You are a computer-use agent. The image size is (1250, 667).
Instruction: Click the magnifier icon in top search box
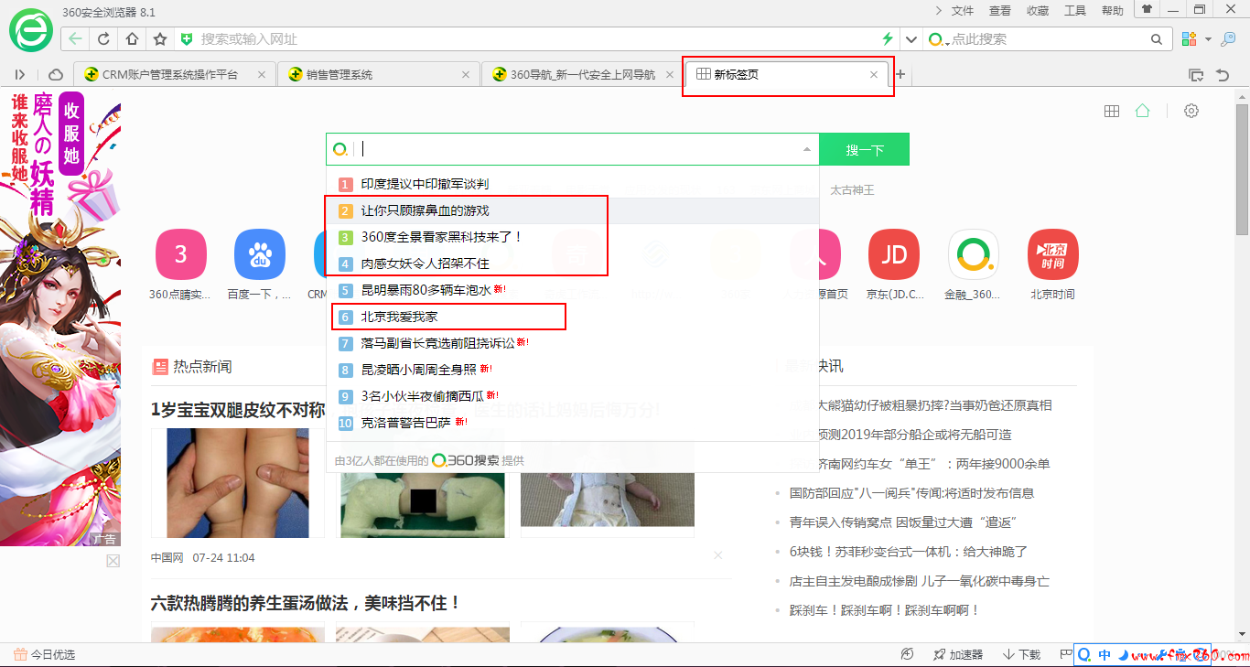pos(1157,39)
